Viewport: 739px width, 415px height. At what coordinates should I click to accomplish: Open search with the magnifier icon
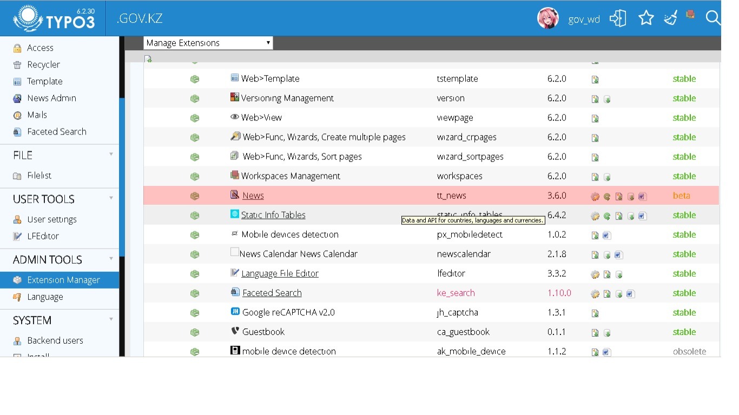[x=714, y=18]
